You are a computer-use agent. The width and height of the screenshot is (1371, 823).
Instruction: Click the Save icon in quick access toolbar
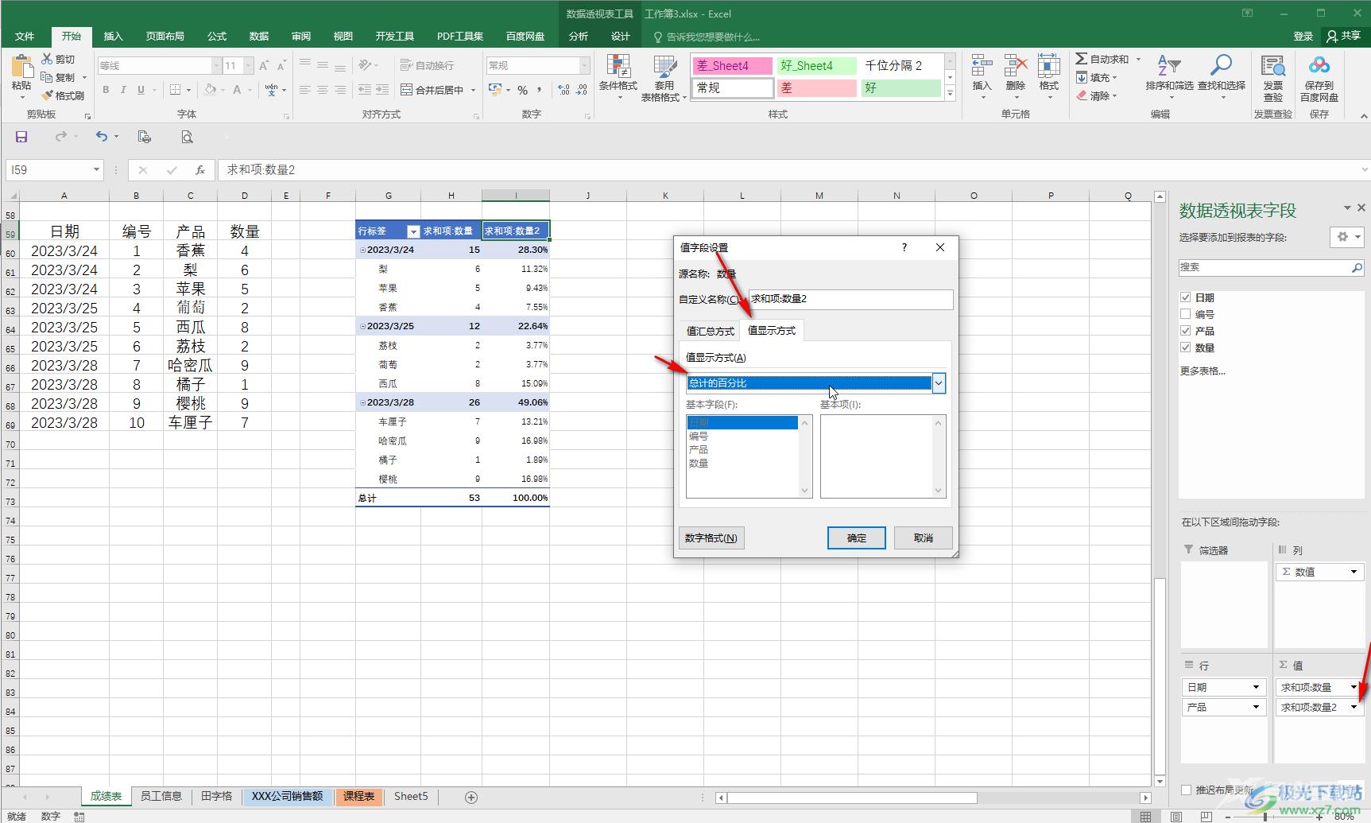coord(21,137)
